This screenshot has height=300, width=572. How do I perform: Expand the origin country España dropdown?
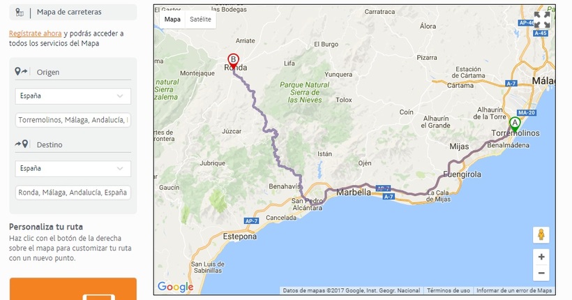coord(73,96)
